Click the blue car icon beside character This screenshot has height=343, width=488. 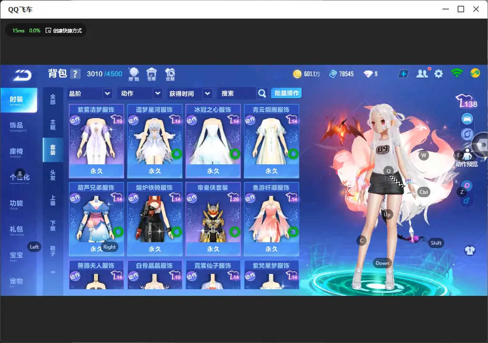467,119
